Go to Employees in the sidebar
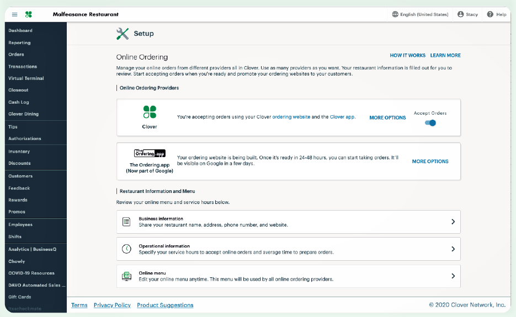516x317 pixels. click(x=20, y=224)
